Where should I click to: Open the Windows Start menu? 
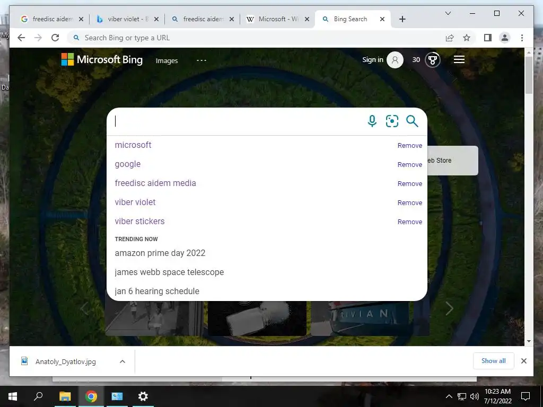point(13,396)
